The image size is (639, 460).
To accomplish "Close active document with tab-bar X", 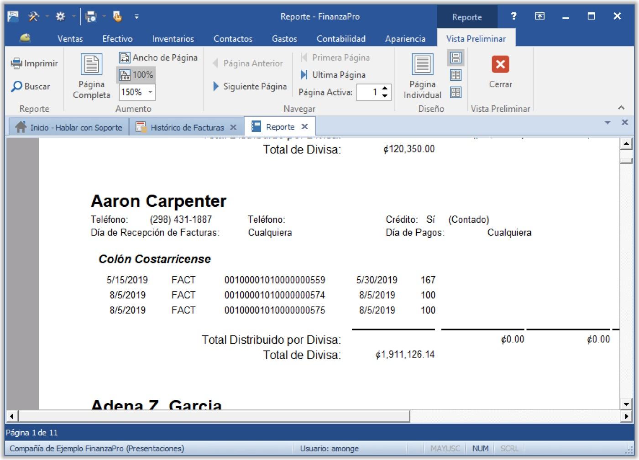I will tap(625, 122).
